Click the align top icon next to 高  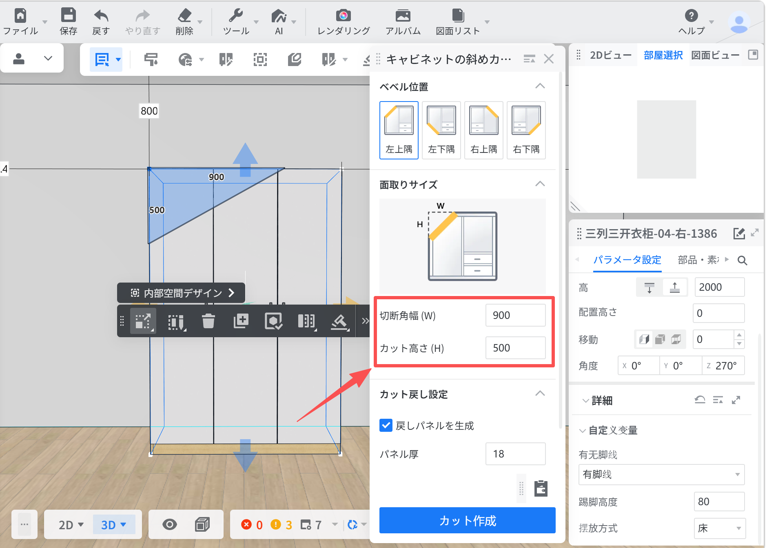pos(649,287)
